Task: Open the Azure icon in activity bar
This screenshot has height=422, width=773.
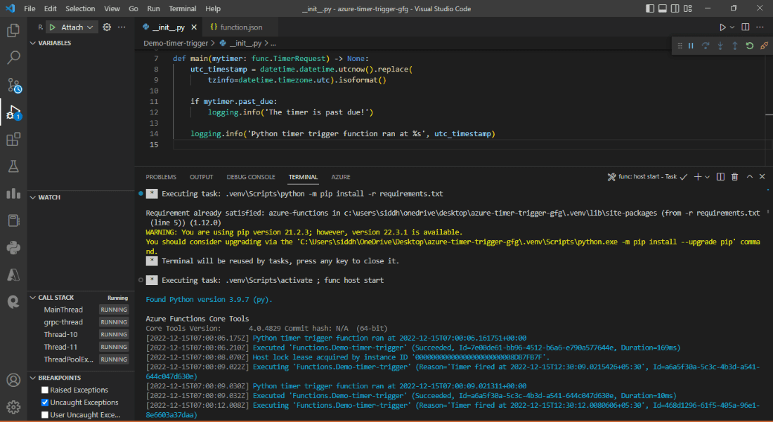Action: [13, 275]
